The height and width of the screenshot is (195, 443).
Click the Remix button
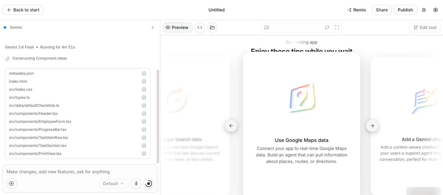coord(357,10)
